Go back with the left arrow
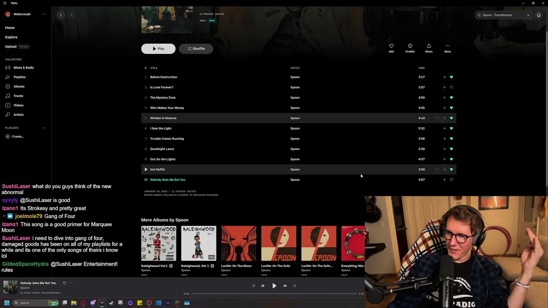 coord(61,15)
